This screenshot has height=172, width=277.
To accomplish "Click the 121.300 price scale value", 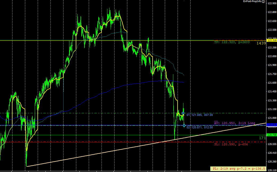I will 272,100.
